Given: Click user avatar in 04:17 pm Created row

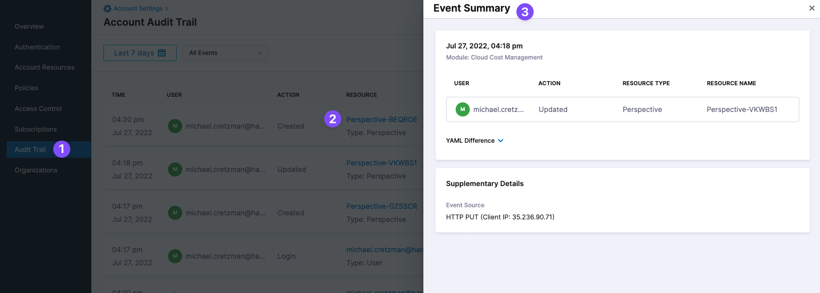Looking at the screenshot, I should tap(175, 213).
